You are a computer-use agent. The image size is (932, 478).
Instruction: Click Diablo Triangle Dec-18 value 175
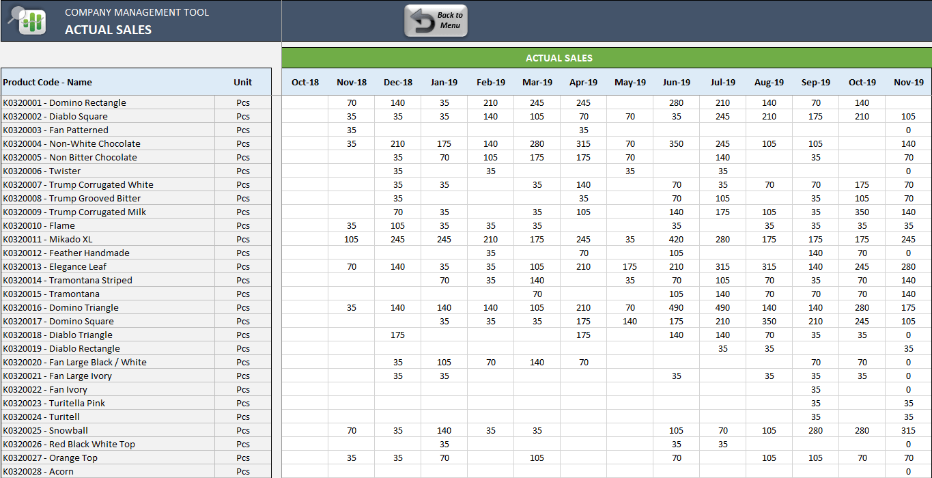click(x=398, y=335)
